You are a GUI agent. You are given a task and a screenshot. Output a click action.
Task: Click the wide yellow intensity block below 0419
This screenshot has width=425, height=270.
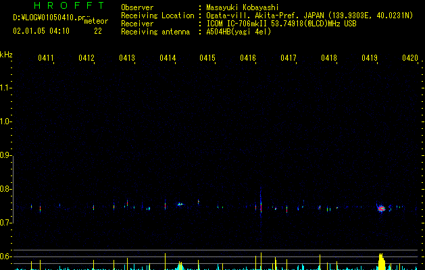pyautogui.click(x=381, y=262)
